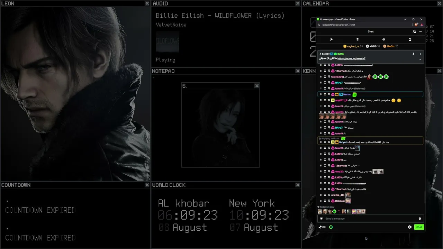
Task: Unpin the pinned BotRix message
Action: [x=413, y=54]
